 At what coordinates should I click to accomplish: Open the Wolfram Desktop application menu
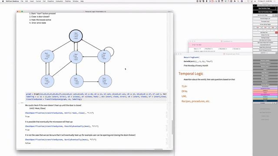[12, 1]
